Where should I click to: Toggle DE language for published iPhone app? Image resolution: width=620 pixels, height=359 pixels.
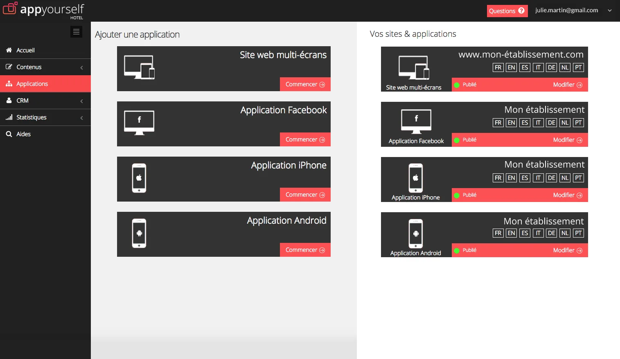click(x=552, y=178)
